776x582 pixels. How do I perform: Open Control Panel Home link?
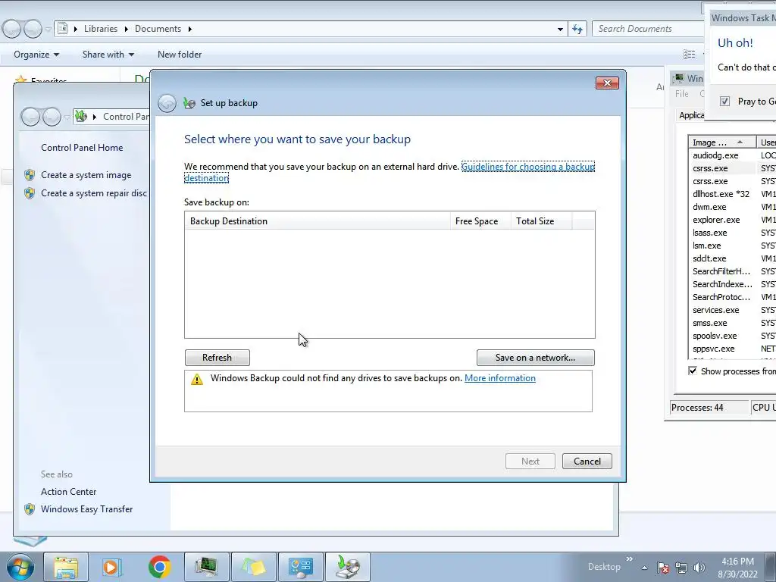coord(82,148)
